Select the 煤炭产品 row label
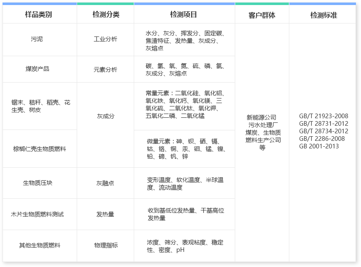 pyautogui.click(x=39, y=69)
